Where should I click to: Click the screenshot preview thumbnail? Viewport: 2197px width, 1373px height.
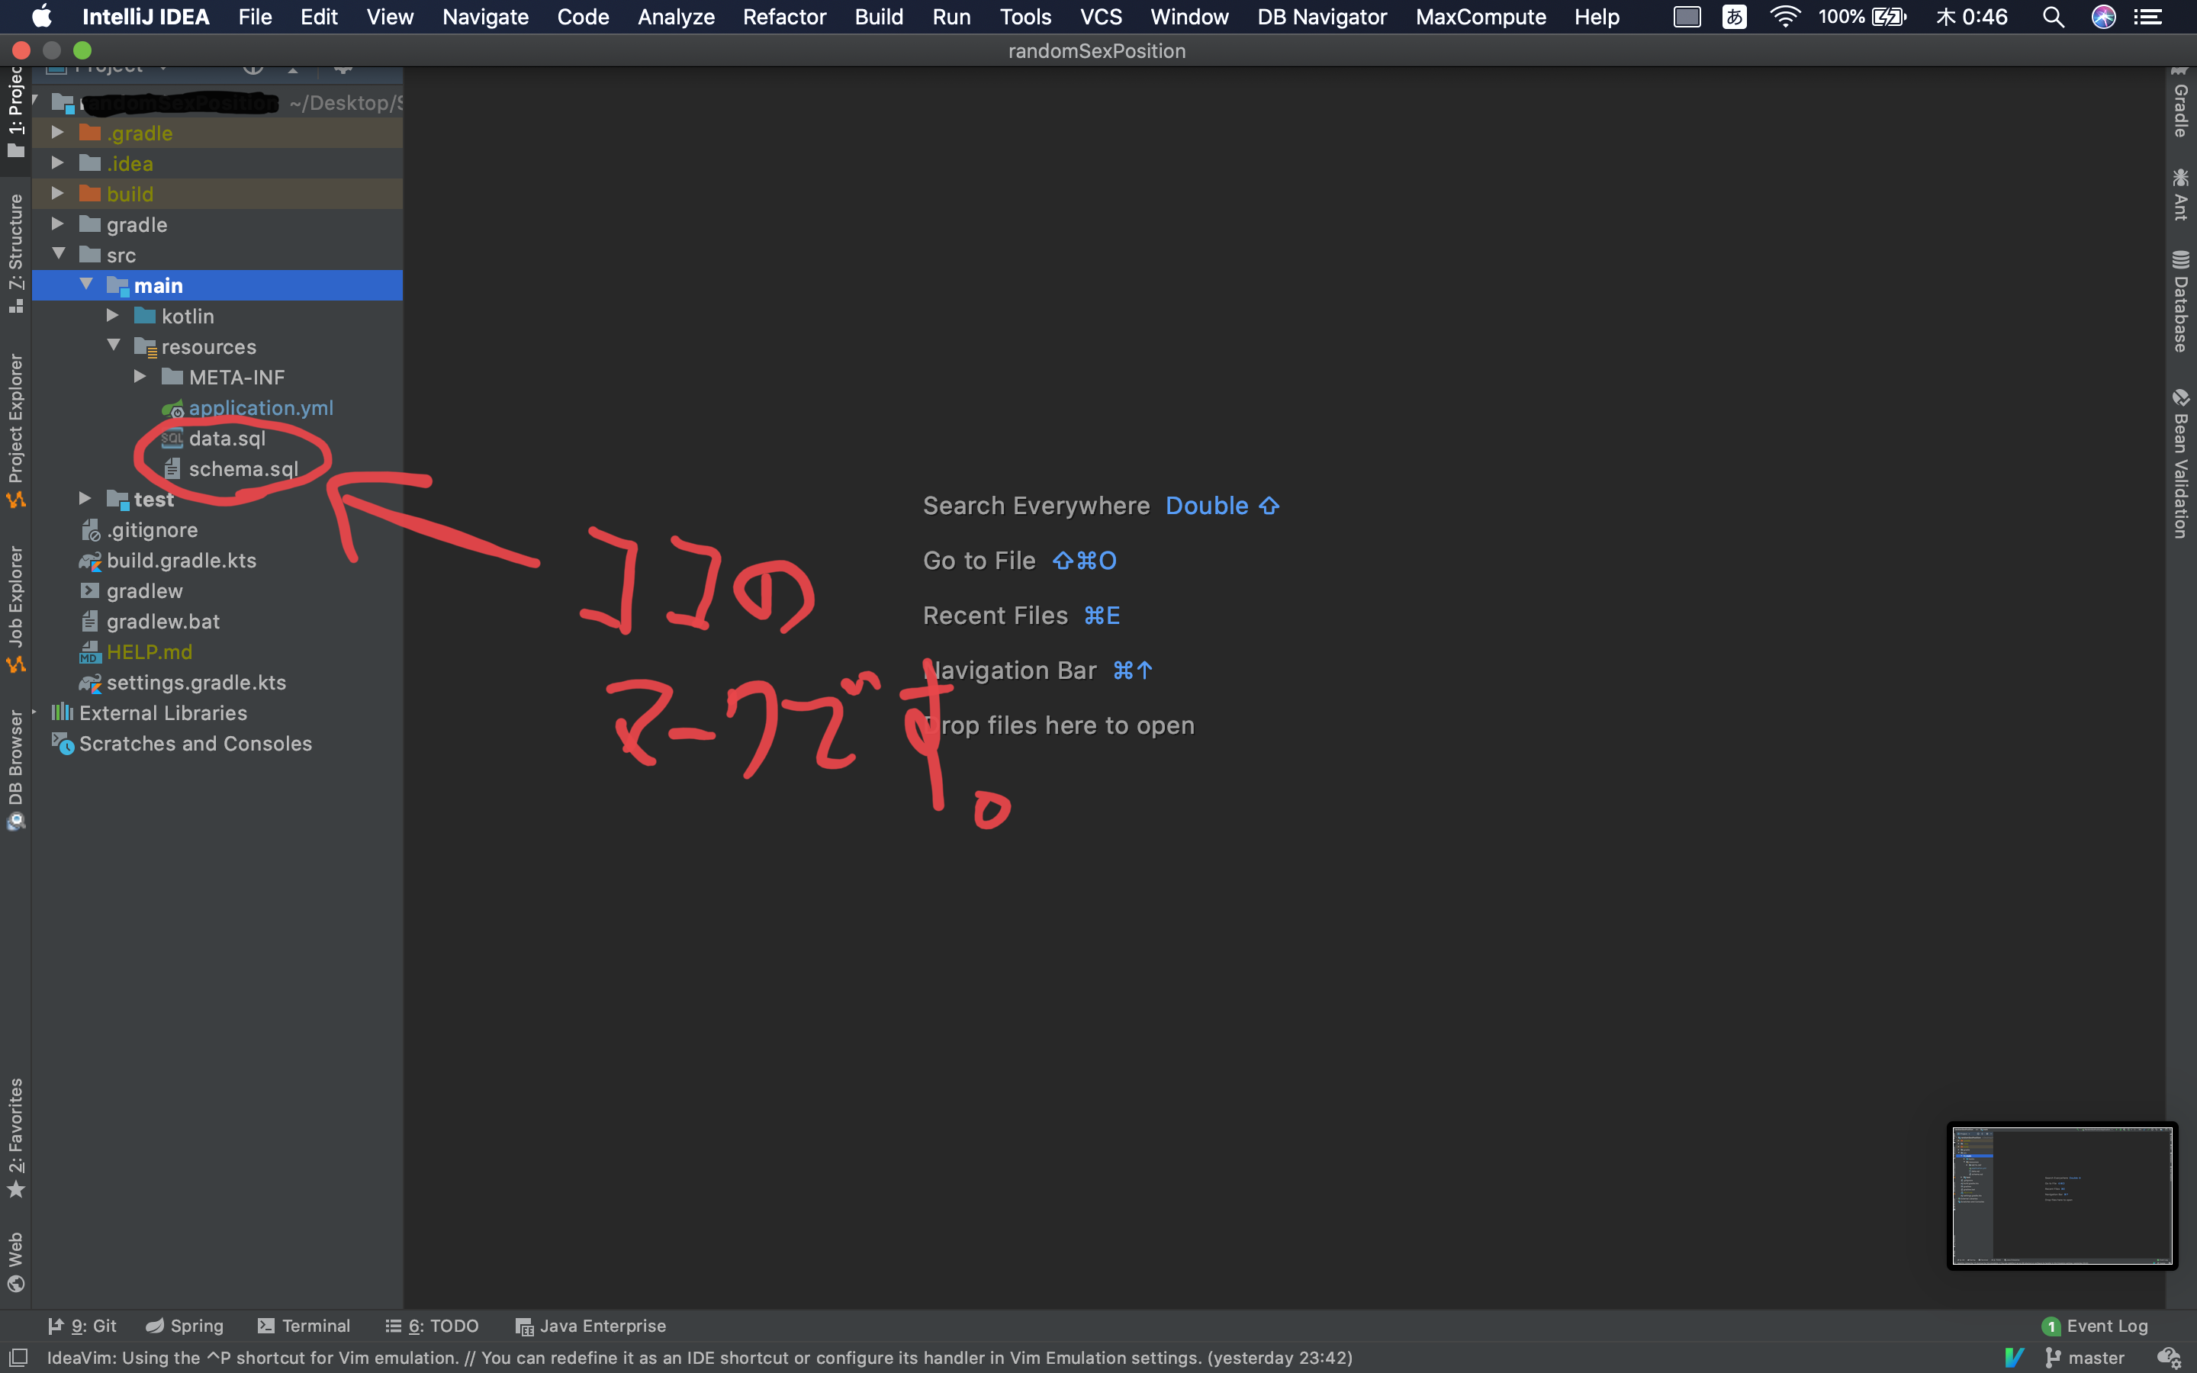click(x=2062, y=1195)
